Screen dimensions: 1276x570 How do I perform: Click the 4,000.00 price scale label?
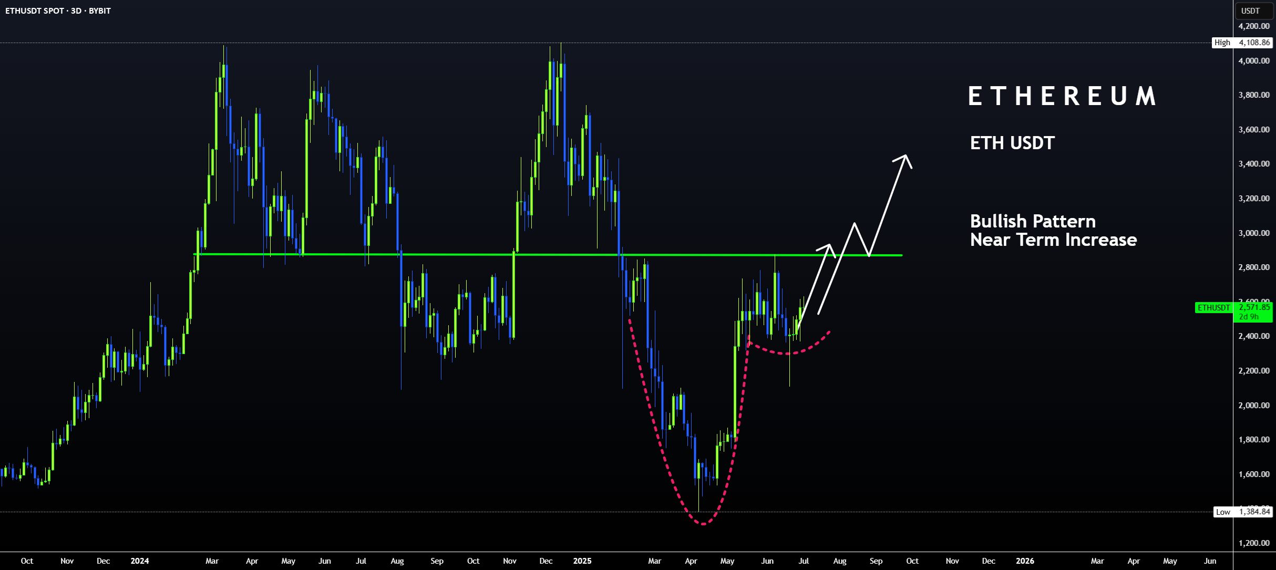point(1254,61)
